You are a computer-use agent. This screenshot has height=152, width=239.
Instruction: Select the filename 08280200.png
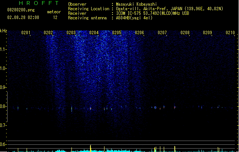pos(21,10)
